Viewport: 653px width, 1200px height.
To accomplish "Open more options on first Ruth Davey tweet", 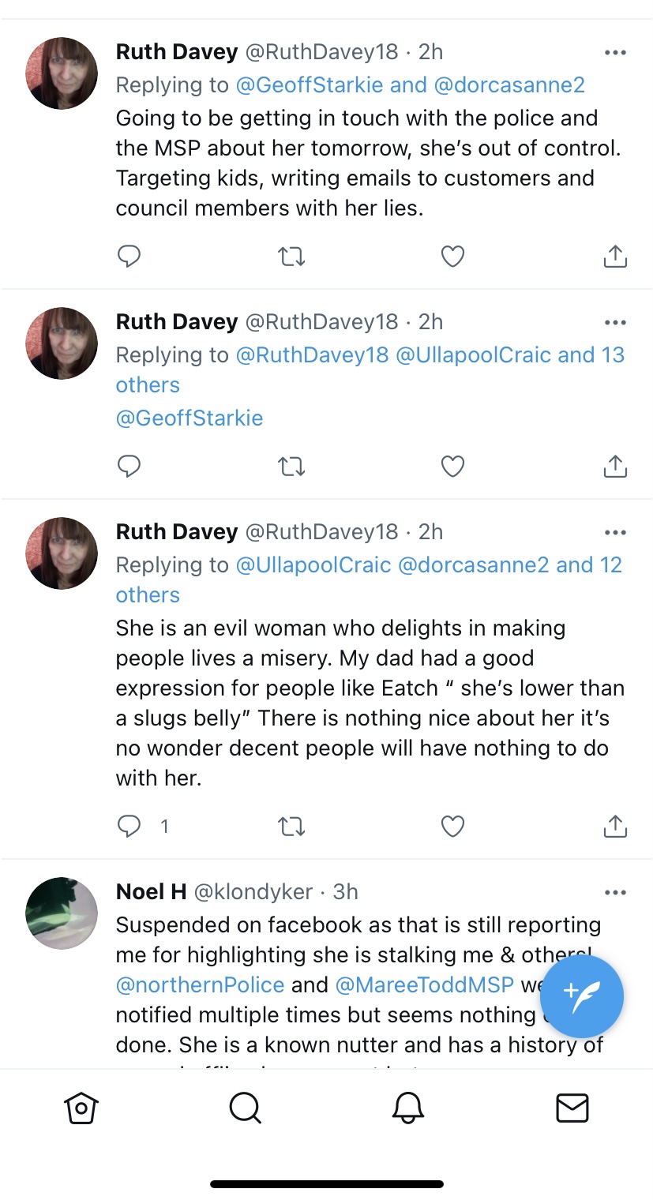I will click(x=615, y=52).
